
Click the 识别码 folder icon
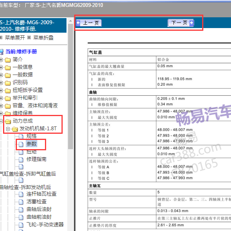point(8,83)
